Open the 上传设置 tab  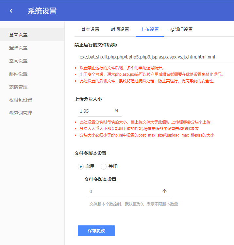(150, 29)
